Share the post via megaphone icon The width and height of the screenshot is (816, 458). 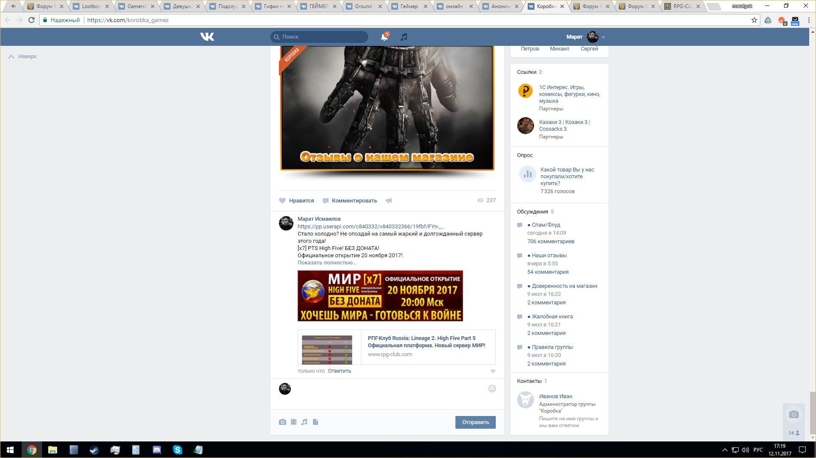[x=389, y=201]
